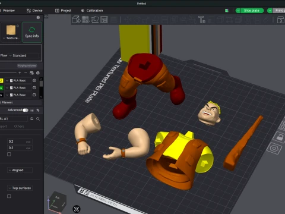Click the percent icon beside Advanced
Image resolution: width=285 pixels, height=214 pixels.
[38, 110]
